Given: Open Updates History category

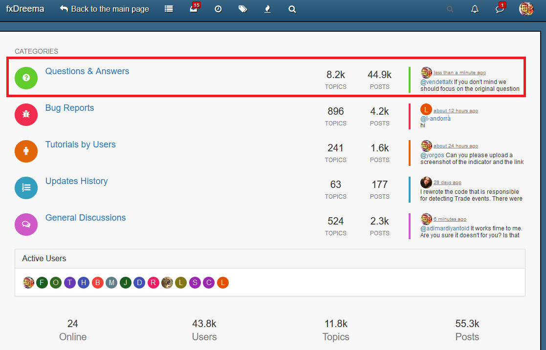Looking at the screenshot, I should click(77, 181).
